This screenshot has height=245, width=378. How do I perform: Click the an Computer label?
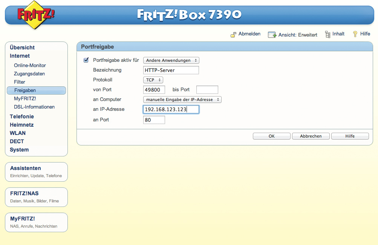click(x=107, y=100)
